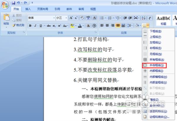
Task: Toggle character shading A button
Action: tap(88, 26)
